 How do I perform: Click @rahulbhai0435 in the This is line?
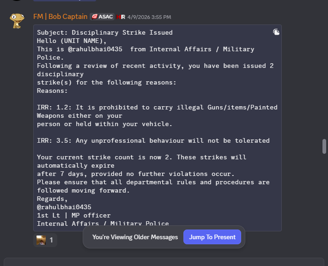95,49
